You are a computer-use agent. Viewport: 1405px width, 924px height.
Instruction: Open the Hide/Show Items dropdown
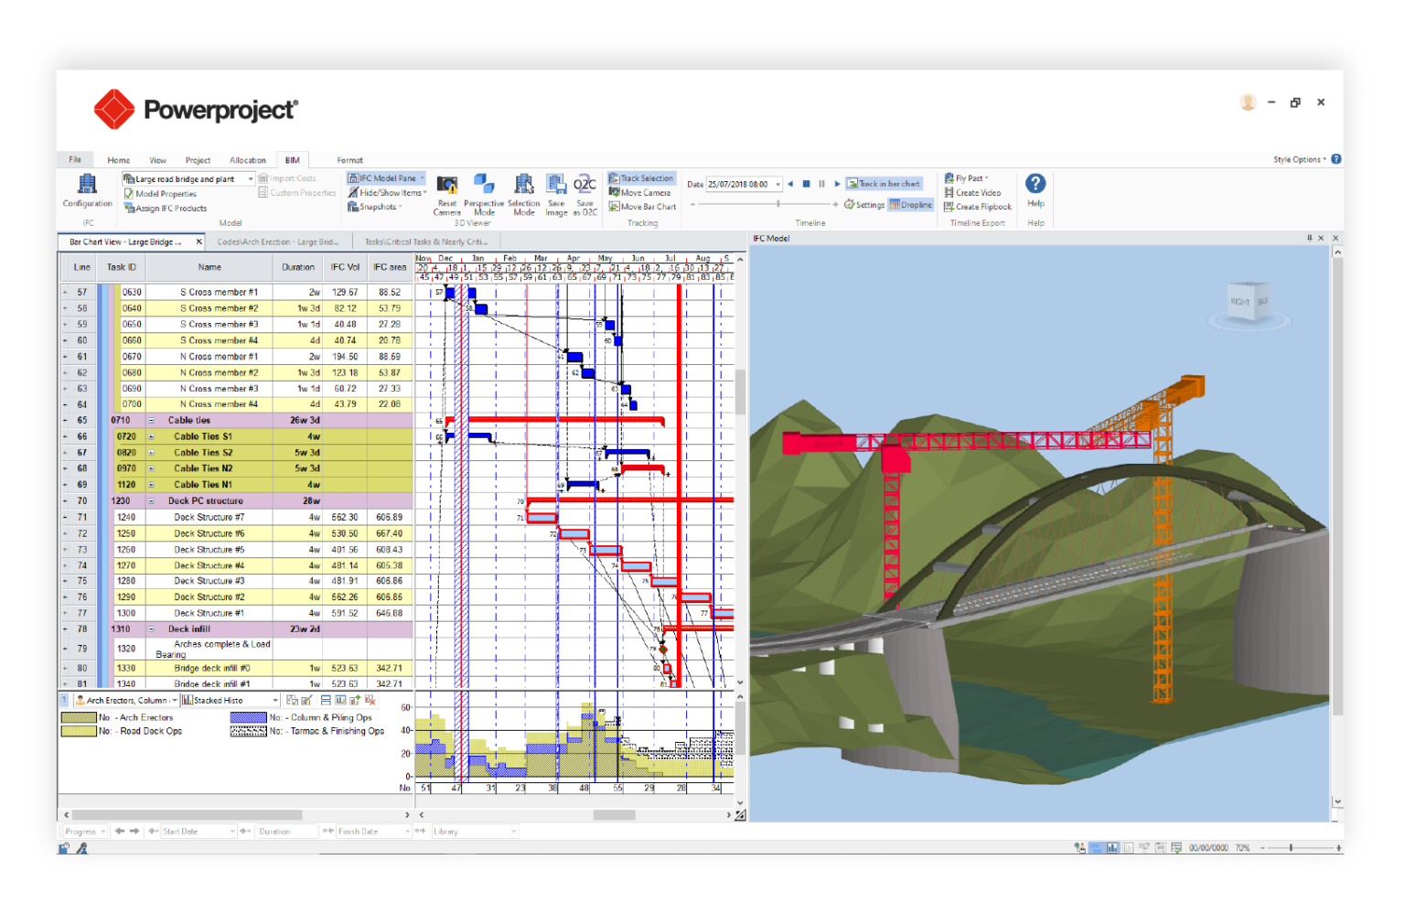386,192
